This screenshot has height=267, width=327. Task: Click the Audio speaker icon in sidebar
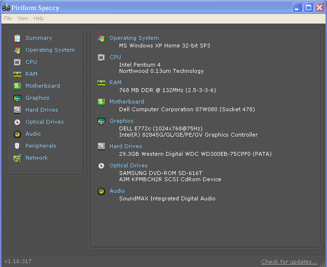click(17, 134)
